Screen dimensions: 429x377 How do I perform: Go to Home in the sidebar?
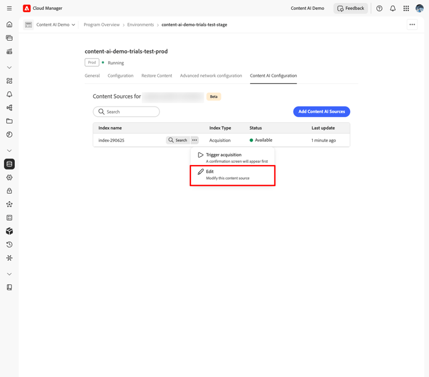(x=9, y=25)
